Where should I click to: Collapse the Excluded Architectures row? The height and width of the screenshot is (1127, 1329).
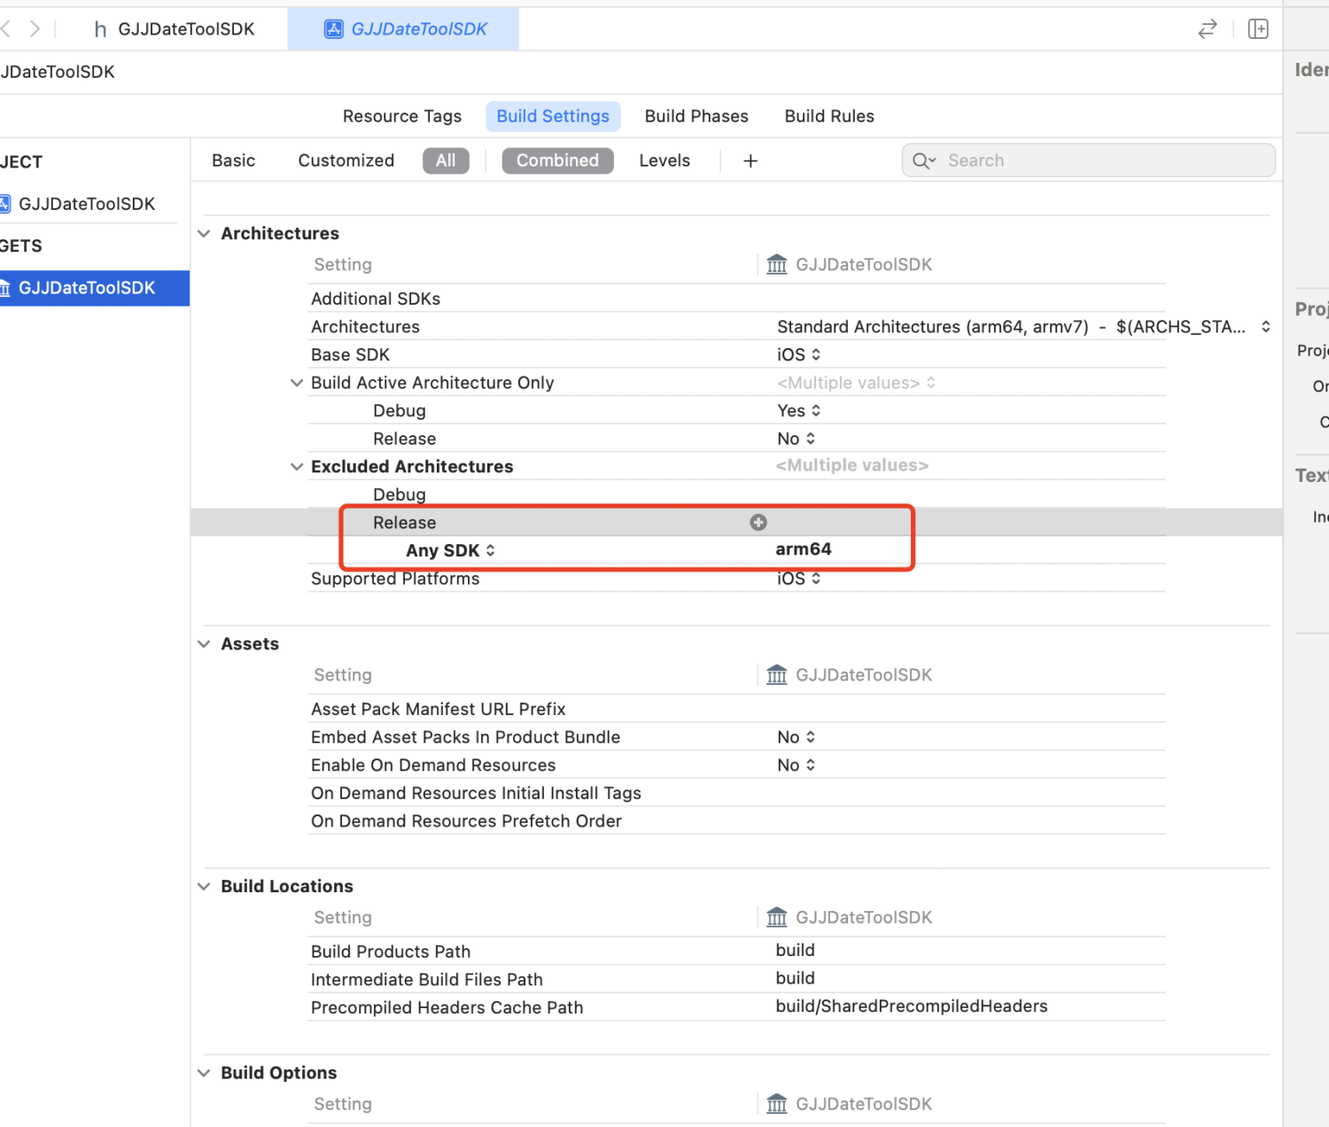click(297, 466)
